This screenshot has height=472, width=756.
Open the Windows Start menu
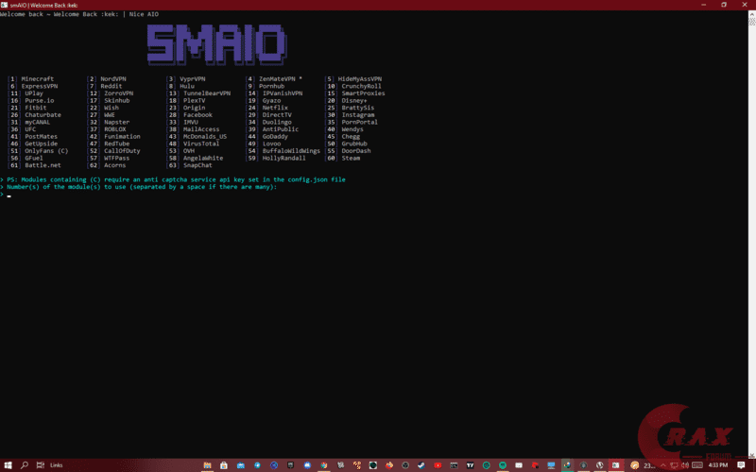click(8, 464)
